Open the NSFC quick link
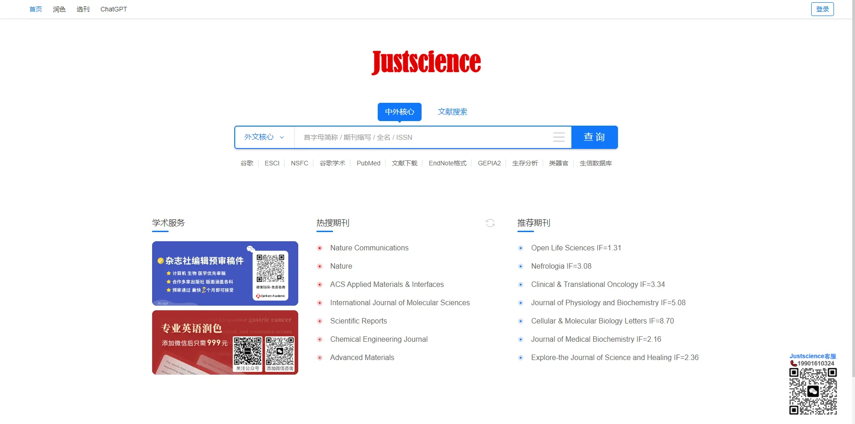This screenshot has width=855, height=424. click(x=300, y=163)
